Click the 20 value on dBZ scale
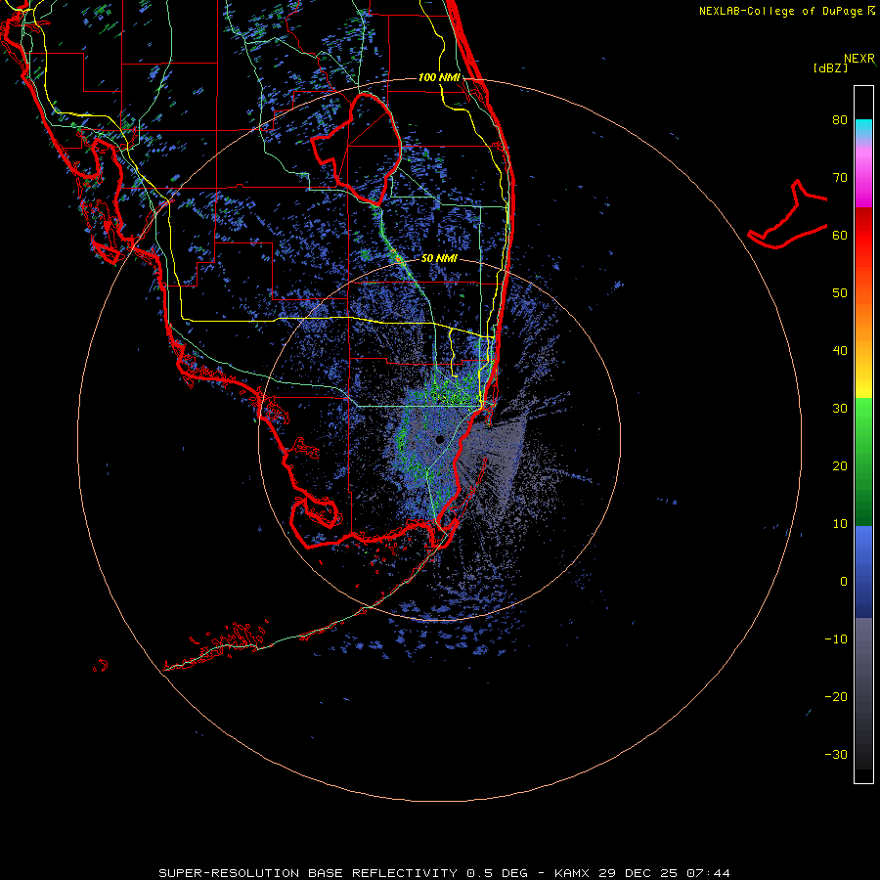This screenshot has height=880, width=880. coord(840,465)
